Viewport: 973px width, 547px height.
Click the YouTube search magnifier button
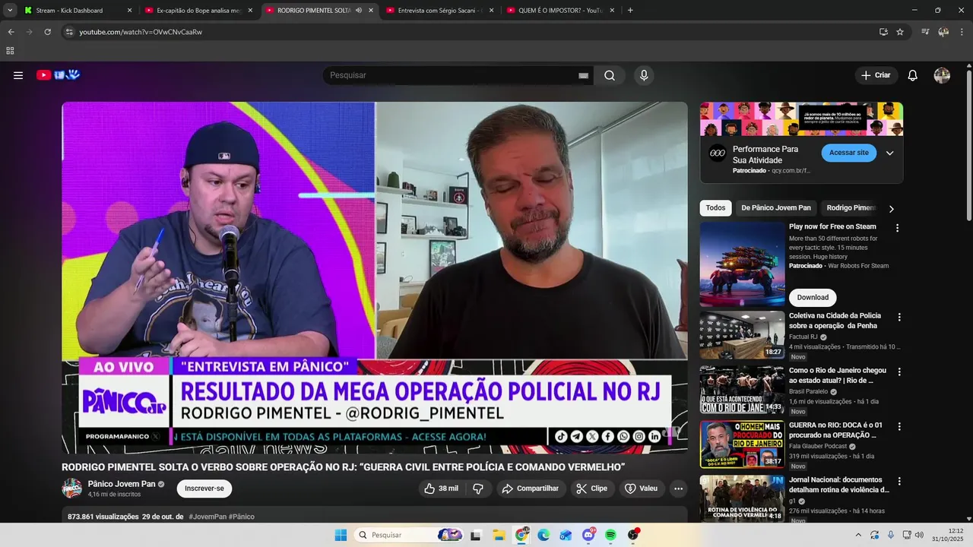[x=610, y=75]
